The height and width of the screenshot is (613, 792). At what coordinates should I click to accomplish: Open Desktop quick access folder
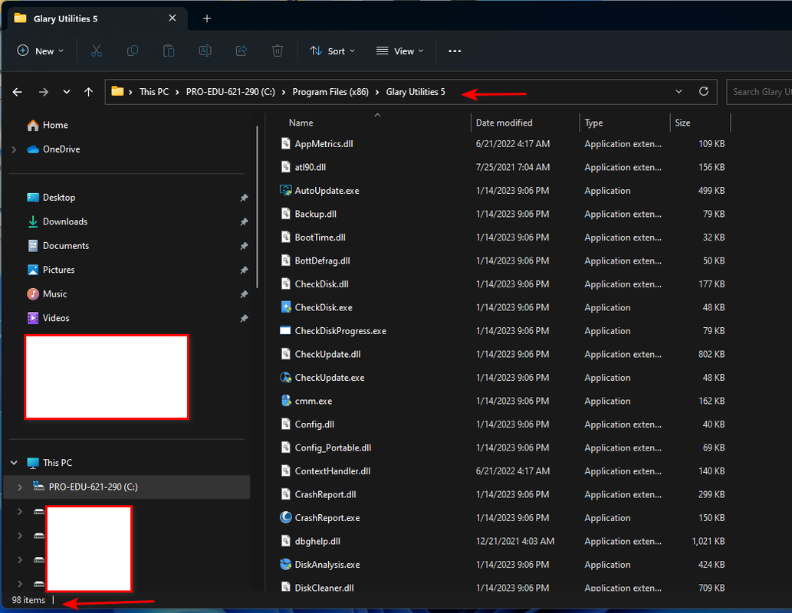tap(51, 198)
